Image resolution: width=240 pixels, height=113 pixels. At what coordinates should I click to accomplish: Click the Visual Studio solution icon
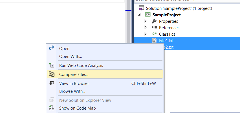point(141,8)
